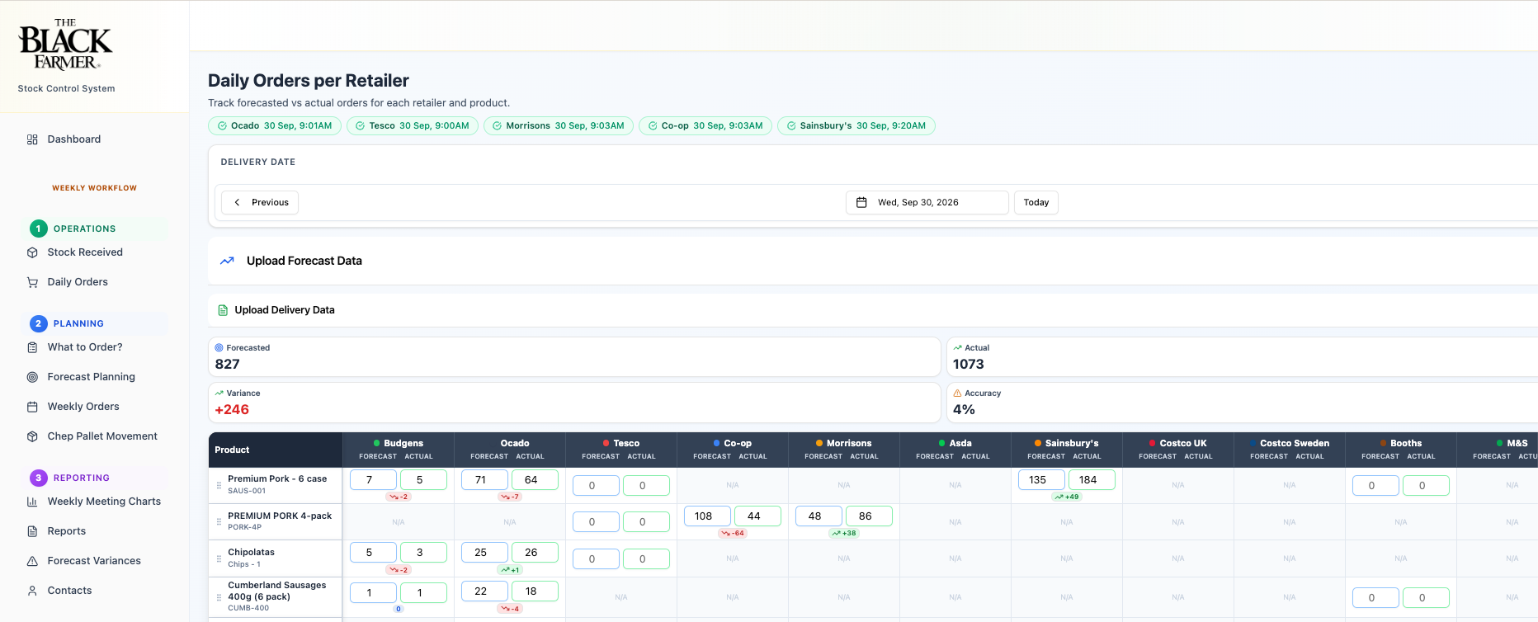Edit Morrisons actual for Premium Pork 4-pack
The height and width of the screenshot is (622, 1538).
pyautogui.click(x=869, y=516)
